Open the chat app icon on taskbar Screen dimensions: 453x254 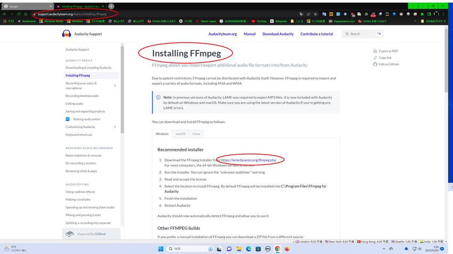229,249
